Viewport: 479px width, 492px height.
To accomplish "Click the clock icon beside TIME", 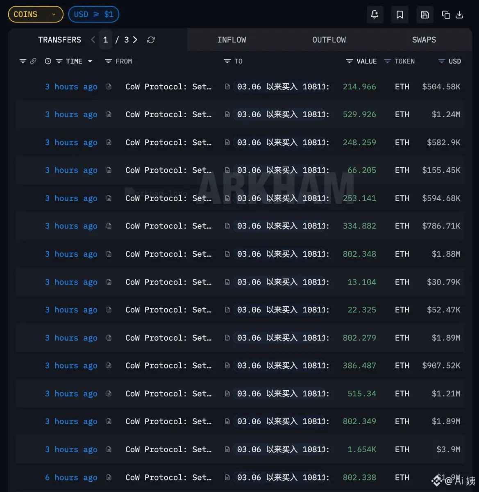I will 48,61.
